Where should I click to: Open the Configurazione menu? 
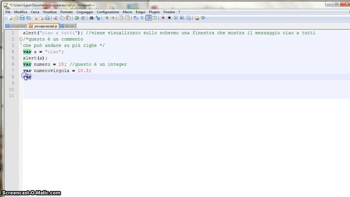[x=108, y=12]
